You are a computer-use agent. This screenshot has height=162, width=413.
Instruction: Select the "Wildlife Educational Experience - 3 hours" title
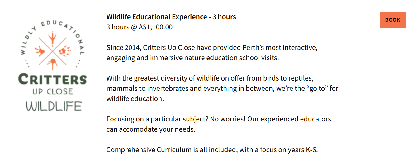(x=171, y=17)
